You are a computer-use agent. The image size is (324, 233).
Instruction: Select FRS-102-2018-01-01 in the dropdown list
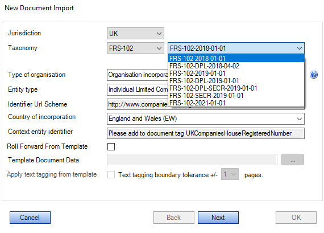pos(236,59)
